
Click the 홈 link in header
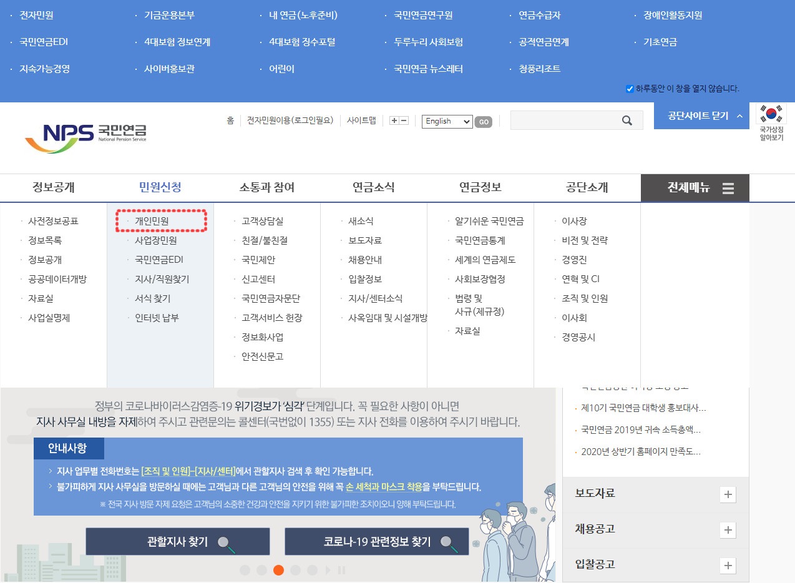tap(230, 120)
